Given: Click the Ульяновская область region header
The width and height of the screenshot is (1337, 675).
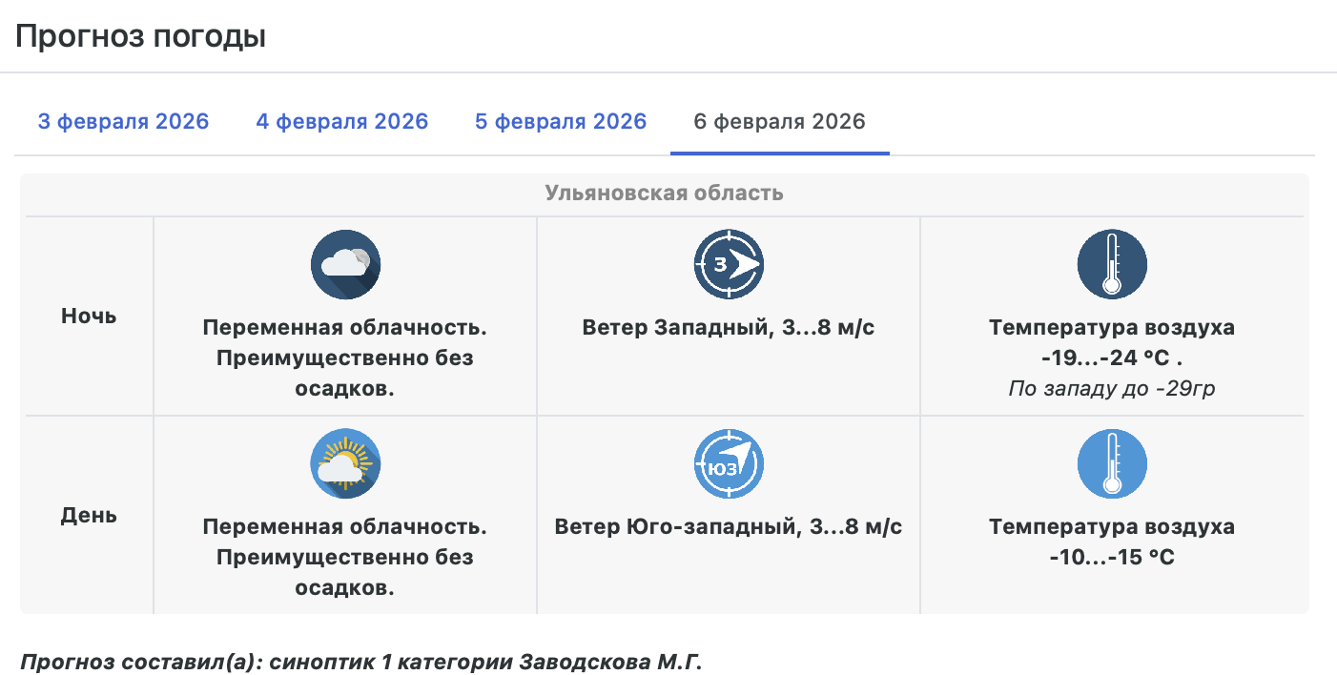Looking at the screenshot, I should pyautogui.click(x=664, y=194).
